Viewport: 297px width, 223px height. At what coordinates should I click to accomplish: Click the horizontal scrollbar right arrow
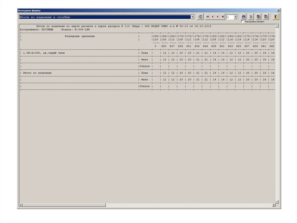[x=274, y=205]
